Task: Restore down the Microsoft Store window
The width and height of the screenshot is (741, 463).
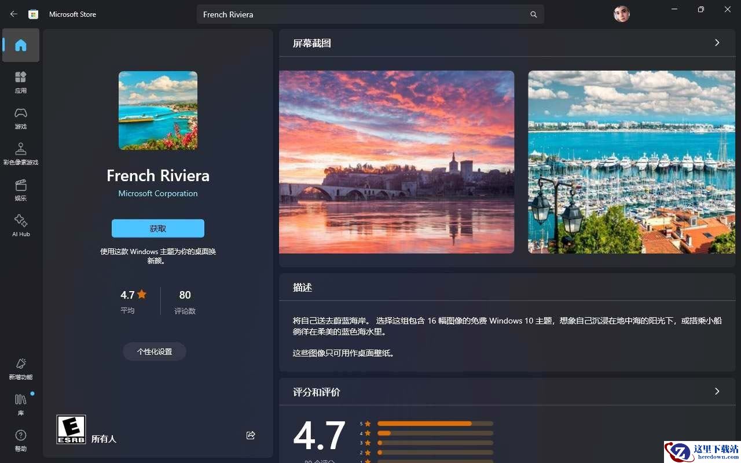Action: 701,9
